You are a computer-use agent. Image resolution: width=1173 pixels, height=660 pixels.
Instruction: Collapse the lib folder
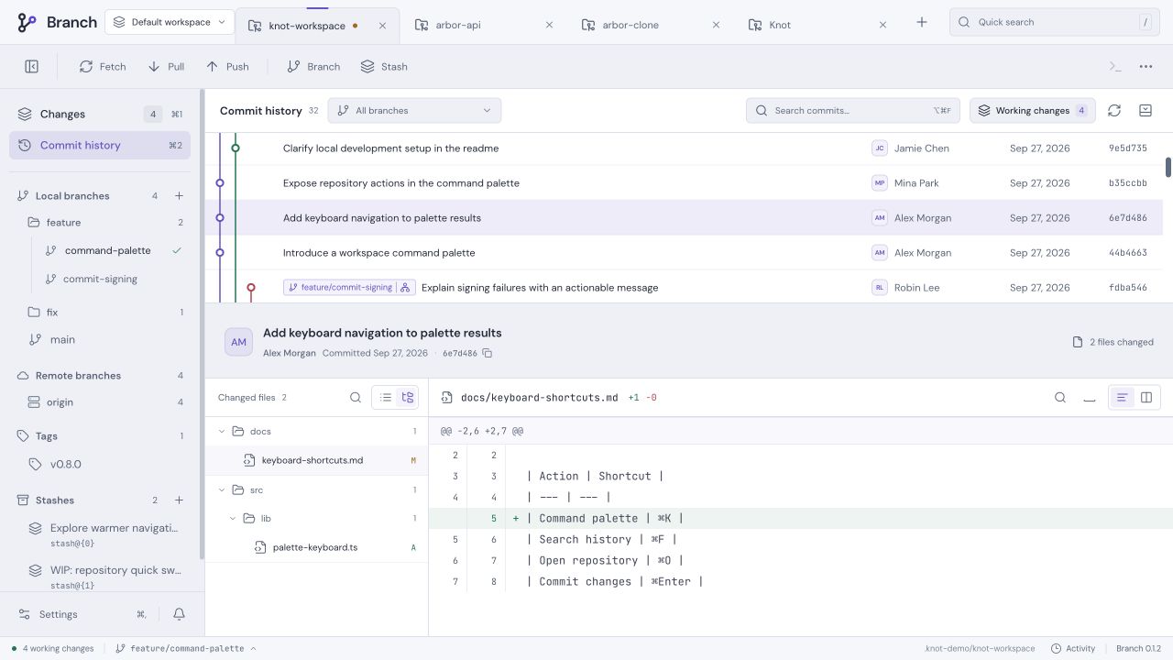[233, 519]
